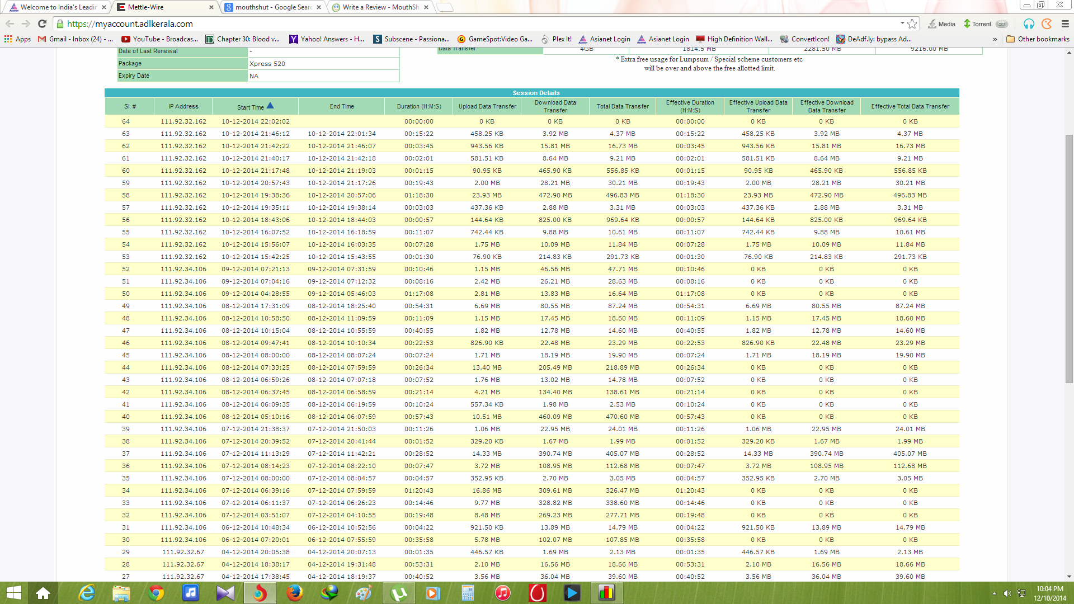This screenshot has height=604, width=1074.
Task: Click the forward navigation arrow
Action: (26, 23)
